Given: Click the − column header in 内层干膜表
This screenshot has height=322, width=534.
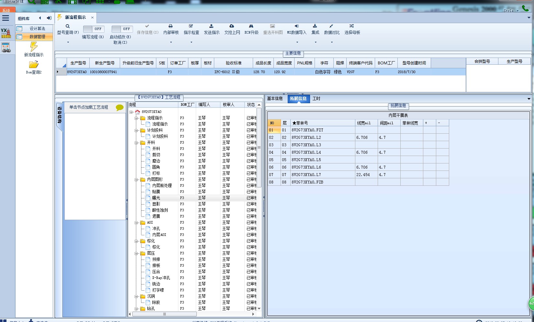Looking at the screenshot, I should 442,123.
